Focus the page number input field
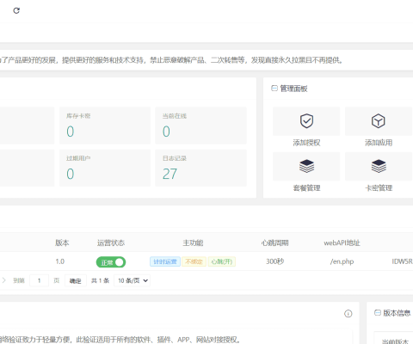The width and height of the screenshot is (413, 344). click(39, 280)
